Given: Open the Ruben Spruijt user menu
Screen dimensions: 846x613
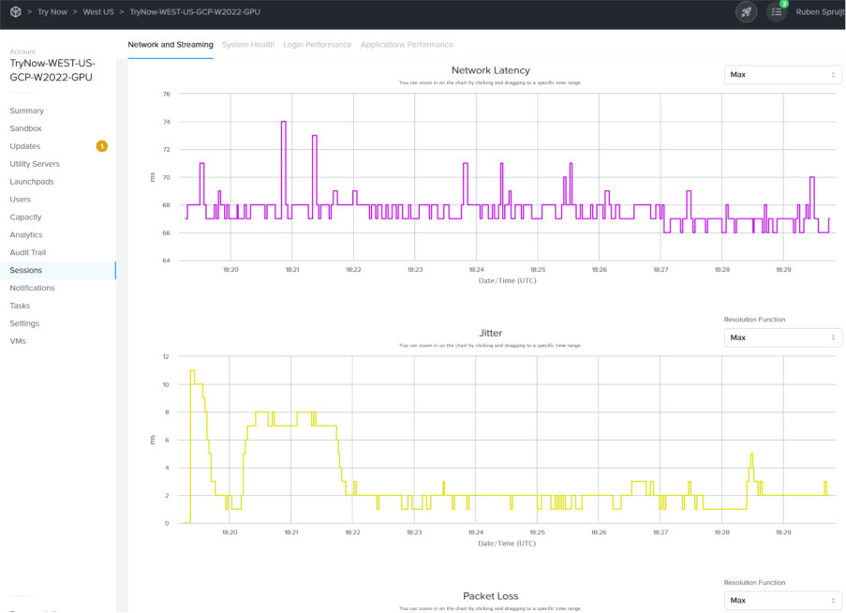Looking at the screenshot, I should pos(820,12).
